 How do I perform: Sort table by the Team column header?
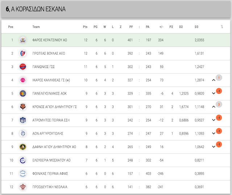pyautogui.click(x=36, y=27)
